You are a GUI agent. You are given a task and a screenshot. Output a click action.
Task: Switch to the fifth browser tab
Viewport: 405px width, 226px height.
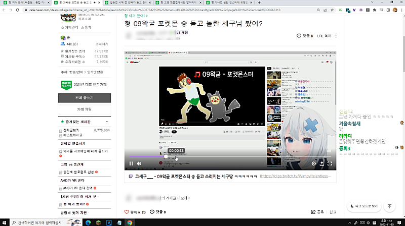click(x=229, y=3)
